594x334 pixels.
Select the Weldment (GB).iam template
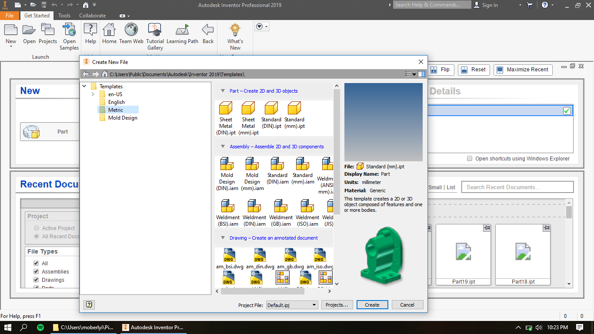point(281,213)
